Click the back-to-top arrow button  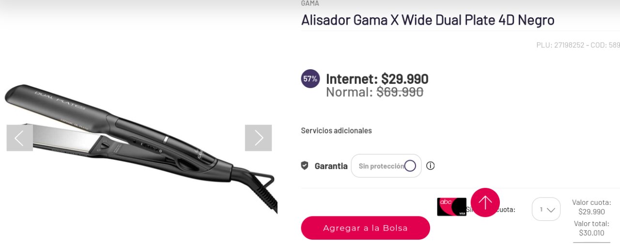tap(485, 202)
